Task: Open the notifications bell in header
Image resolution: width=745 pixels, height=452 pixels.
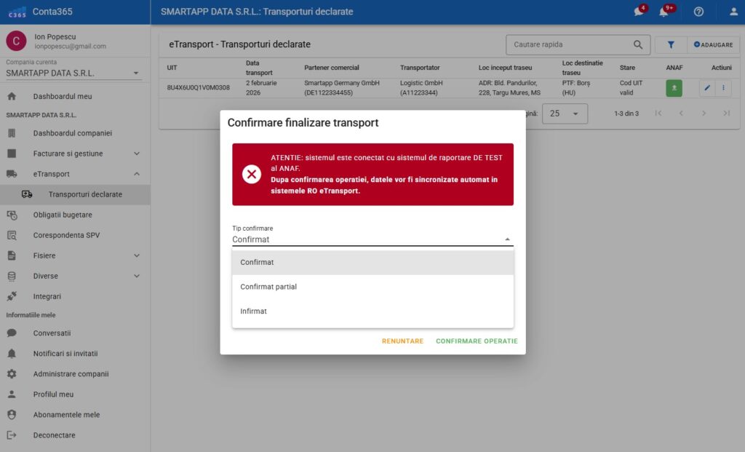Action: (x=664, y=12)
